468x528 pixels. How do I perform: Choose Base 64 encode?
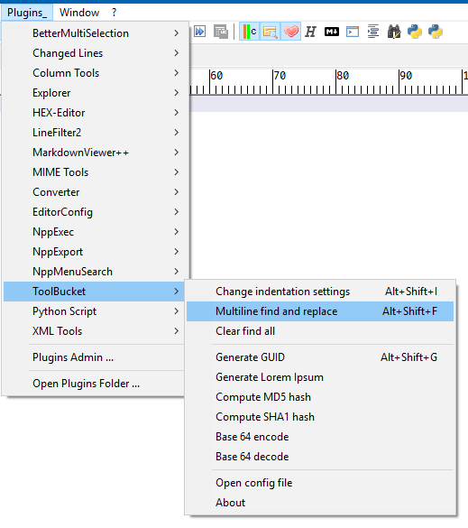320,437
